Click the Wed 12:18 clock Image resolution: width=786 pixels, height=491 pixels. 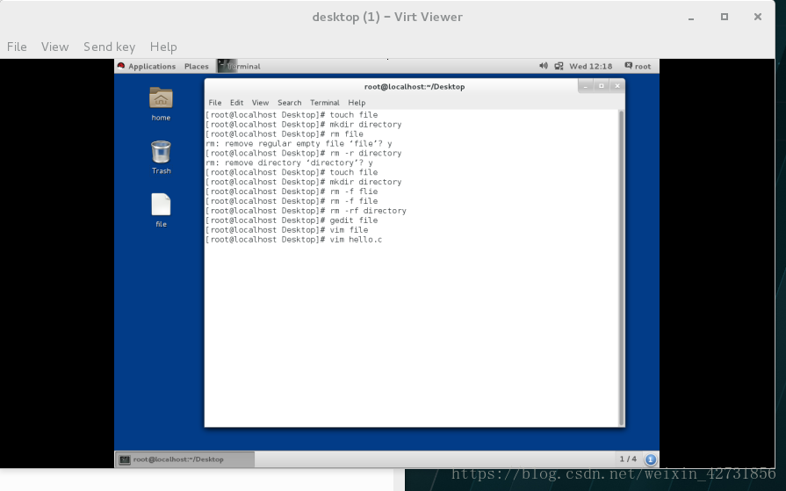pyautogui.click(x=590, y=66)
